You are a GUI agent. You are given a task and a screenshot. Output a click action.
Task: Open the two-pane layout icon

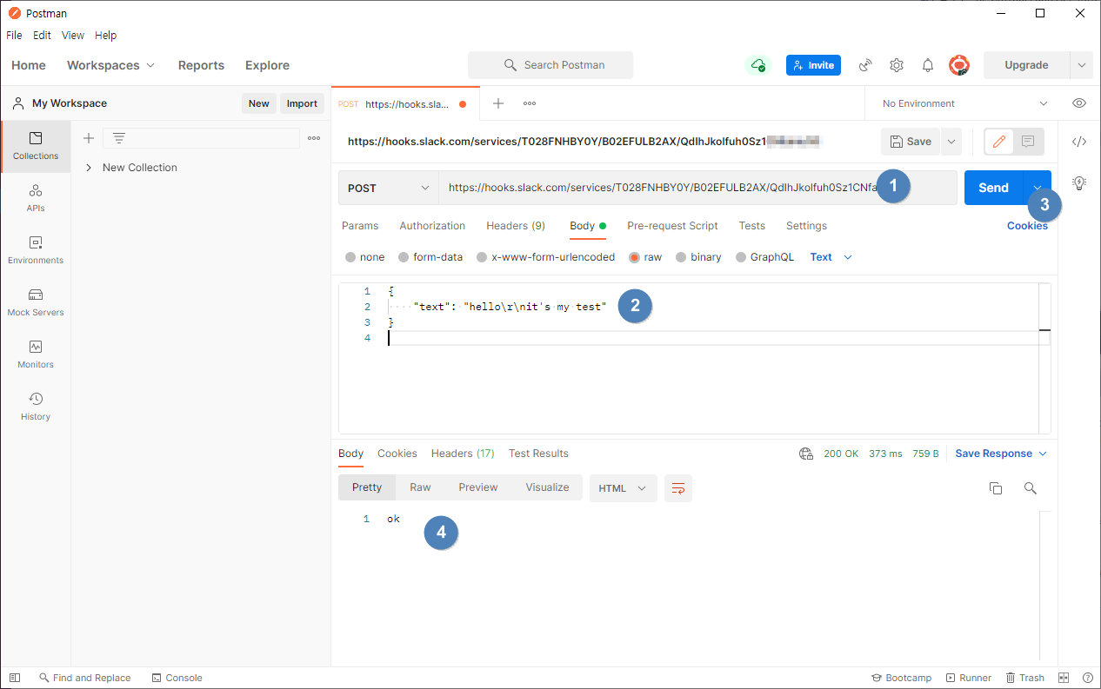1063,678
